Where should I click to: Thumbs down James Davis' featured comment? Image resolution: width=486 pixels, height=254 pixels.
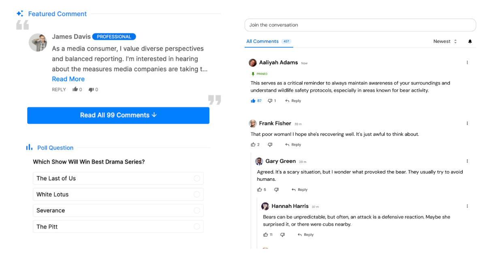pos(91,89)
